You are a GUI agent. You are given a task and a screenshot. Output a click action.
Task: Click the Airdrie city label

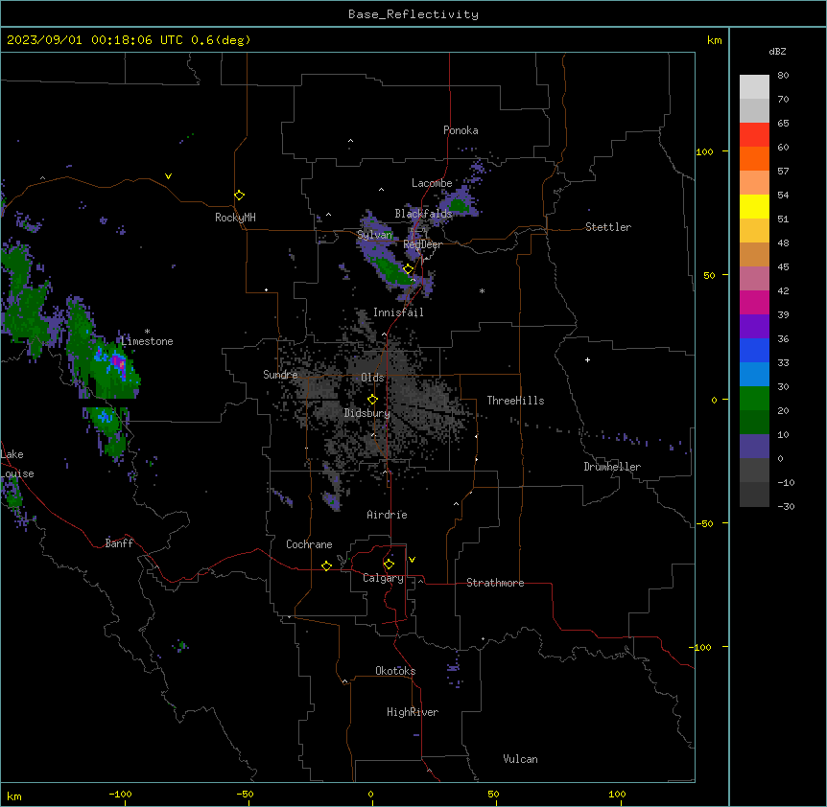(387, 515)
